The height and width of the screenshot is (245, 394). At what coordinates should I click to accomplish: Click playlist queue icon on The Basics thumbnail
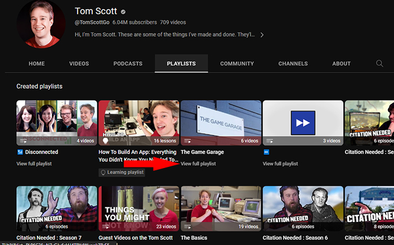(x=187, y=226)
